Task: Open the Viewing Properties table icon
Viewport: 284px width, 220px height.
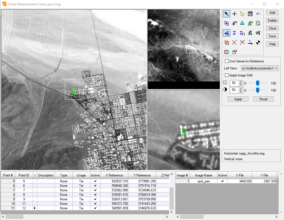Action: (250, 13)
